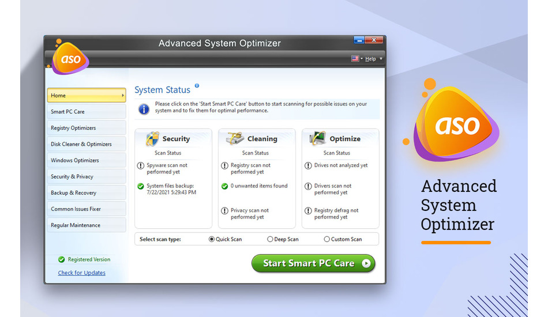This screenshot has height=317, width=548.
Task: Open the language flag dropdown arrow
Action: [x=362, y=59]
